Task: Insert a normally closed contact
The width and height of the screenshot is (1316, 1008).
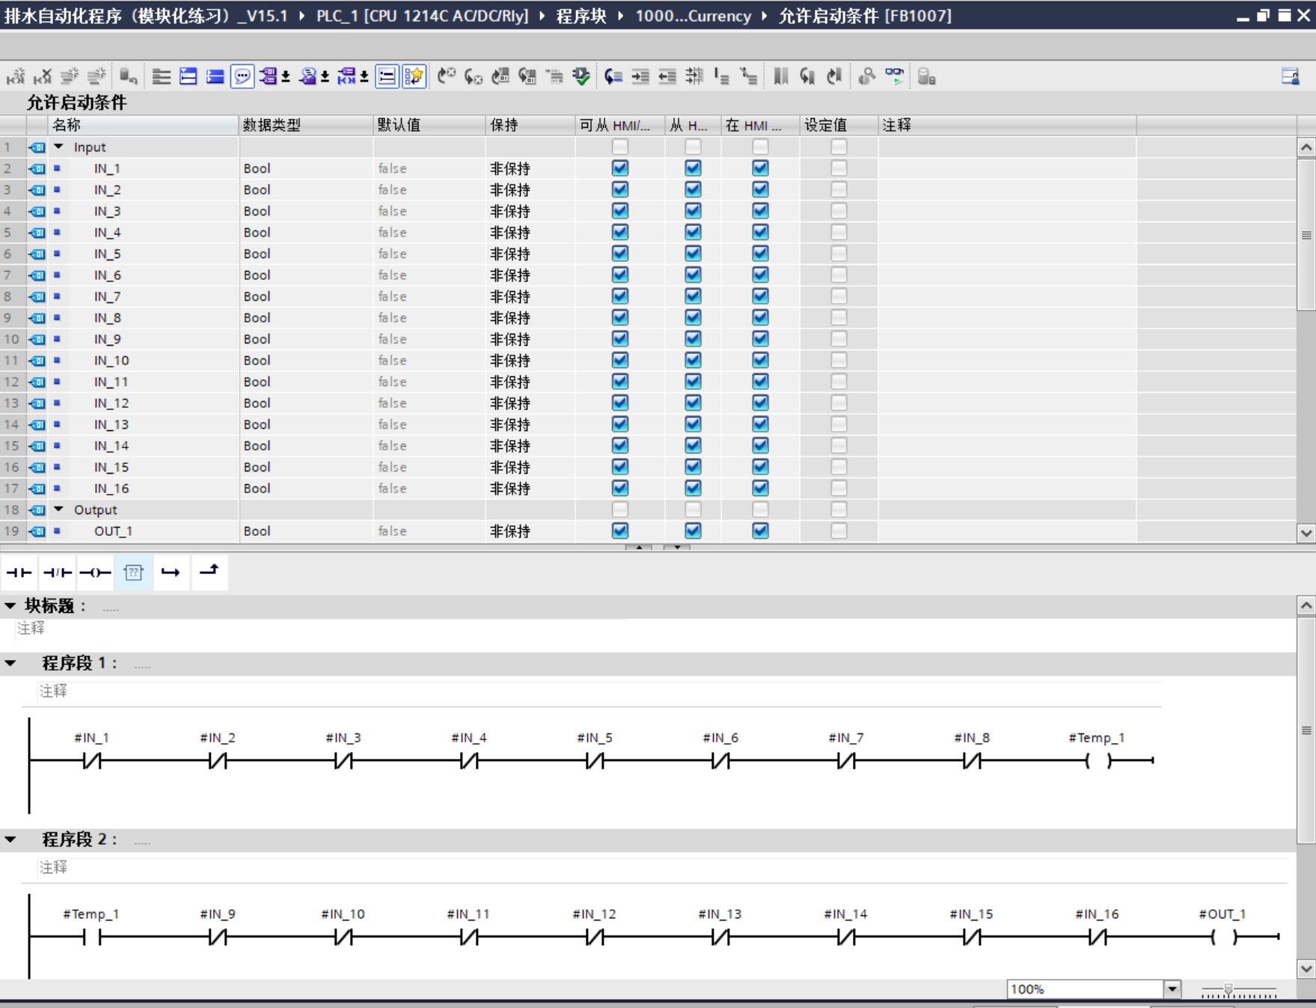Action: coord(58,572)
